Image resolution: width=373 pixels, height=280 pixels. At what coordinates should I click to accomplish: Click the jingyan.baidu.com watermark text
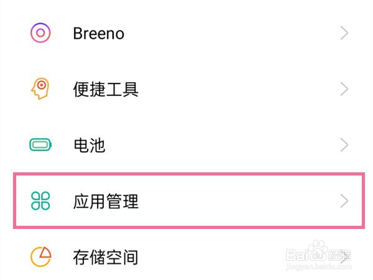point(319,266)
